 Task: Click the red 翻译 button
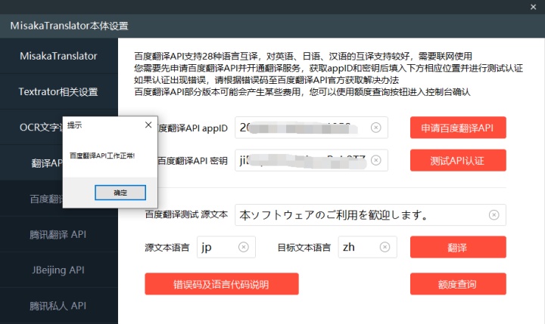pyautogui.click(x=458, y=247)
